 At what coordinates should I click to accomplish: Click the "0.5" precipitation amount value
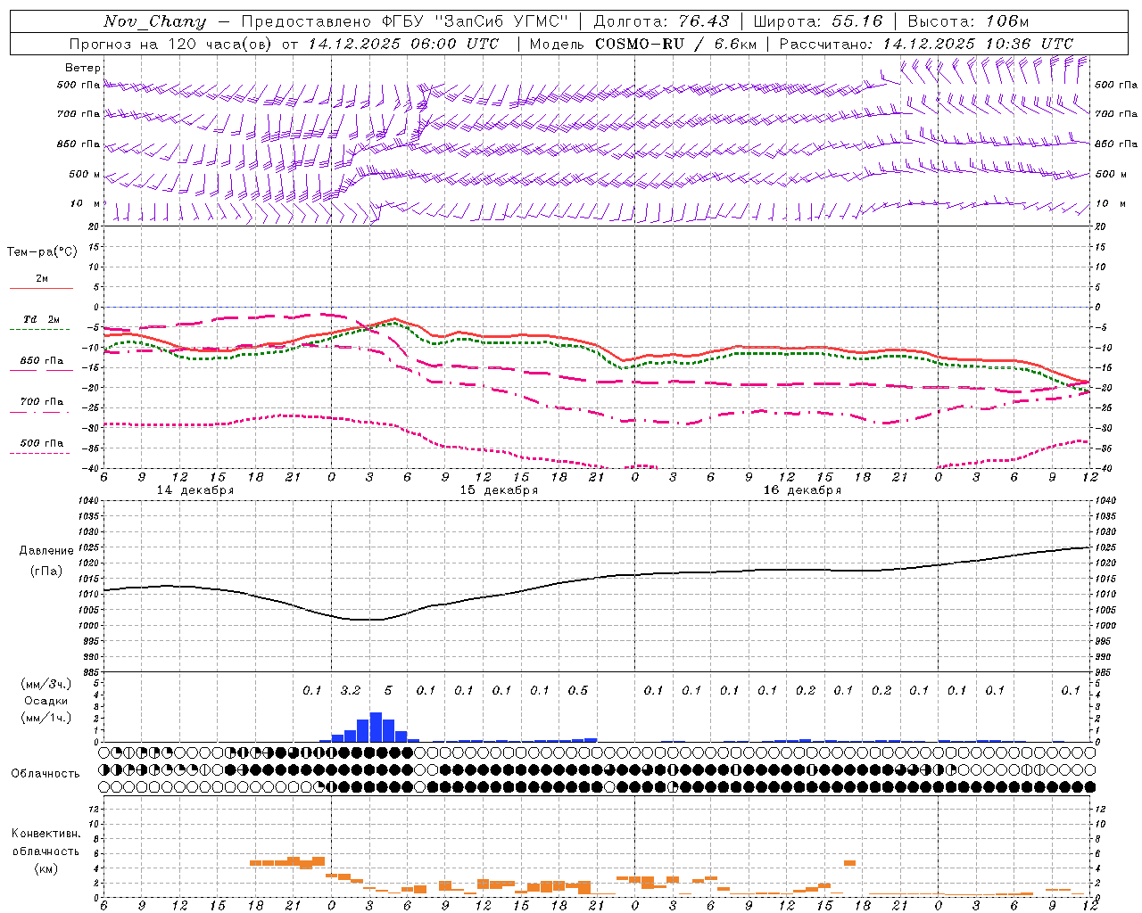click(578, 691)
